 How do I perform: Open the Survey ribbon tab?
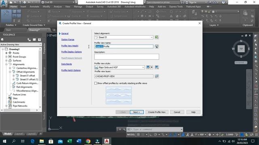100,6
